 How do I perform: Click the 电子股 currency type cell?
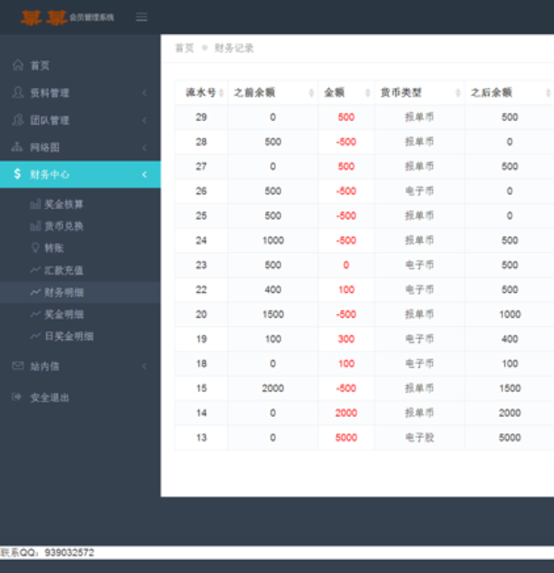click(419, 437)
